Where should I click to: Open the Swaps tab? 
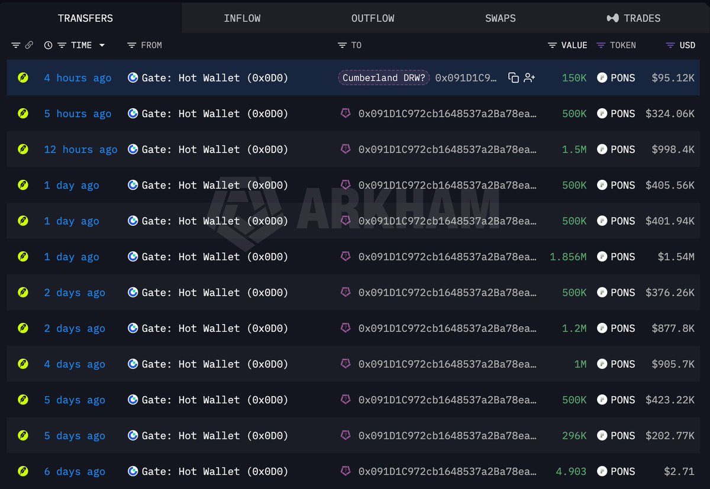point(501,18)
